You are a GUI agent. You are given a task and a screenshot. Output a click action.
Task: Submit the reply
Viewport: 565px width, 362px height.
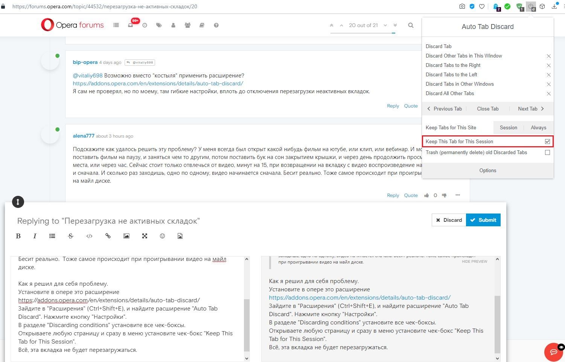[x=483, y=220]
